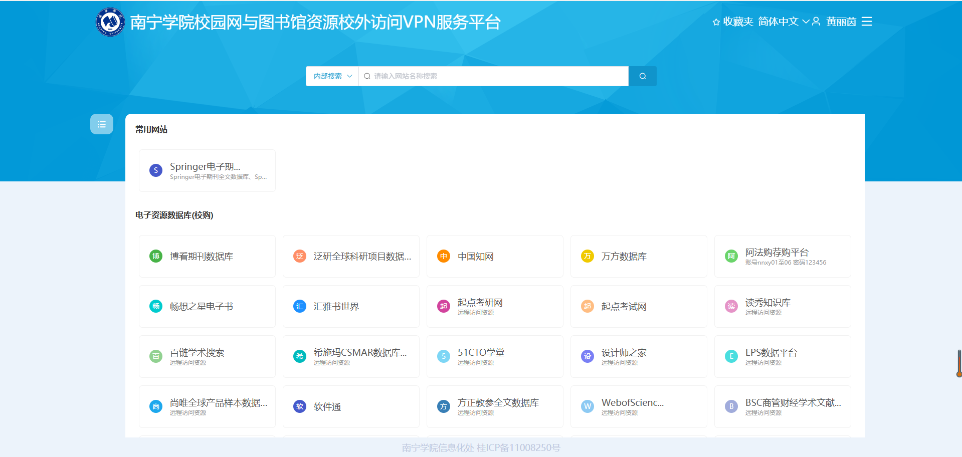Click the 百链学术搜索 green icon
Viewport: 962px width, 457px height.
(156, 356)
